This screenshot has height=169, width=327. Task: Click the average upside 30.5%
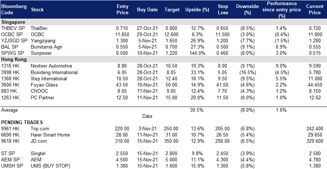(197, 110)
